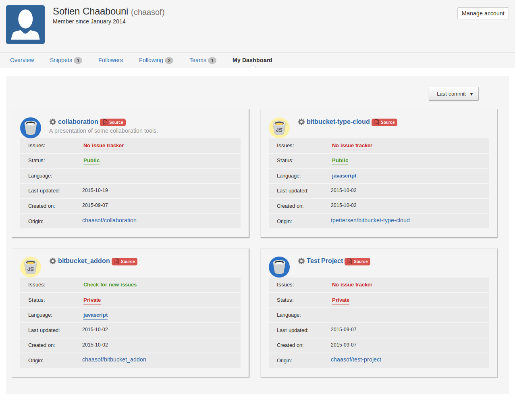Click Check for new issues link
Viewport: 515px width, 403px height.
[110, 285]
